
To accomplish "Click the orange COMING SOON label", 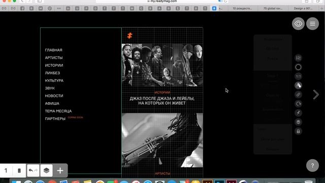I will click(76, 117).
